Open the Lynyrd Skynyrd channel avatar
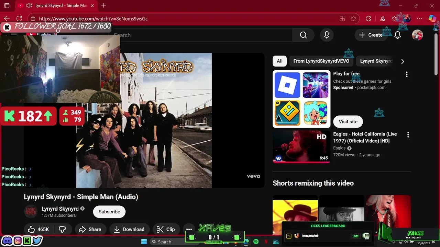This screenshot has width=440, height=247. click(31, 212)
